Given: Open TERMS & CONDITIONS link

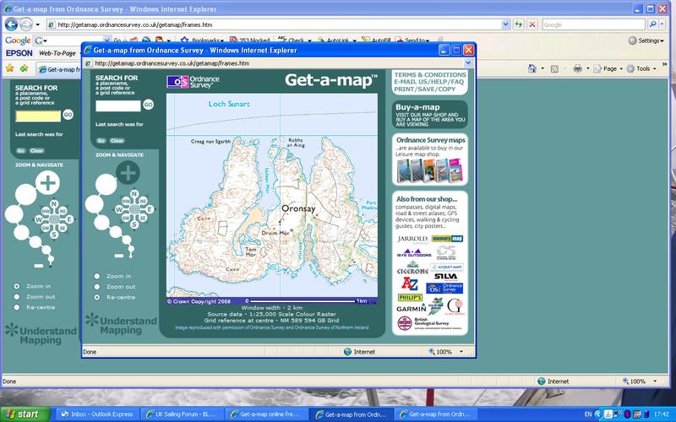Looking at the screenshot, I should tap(430, 75).
